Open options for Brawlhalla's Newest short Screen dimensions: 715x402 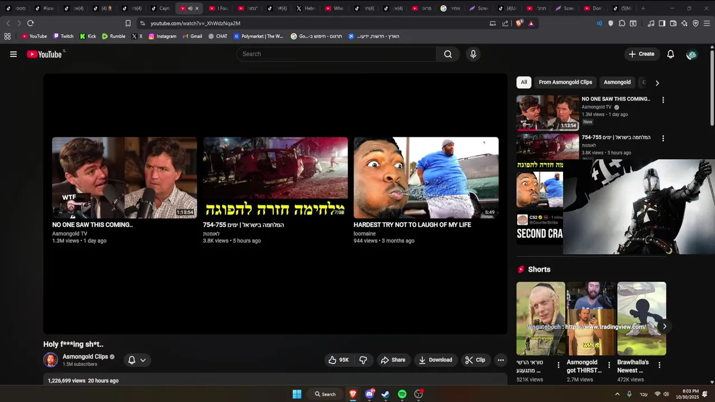pos(659,365)
